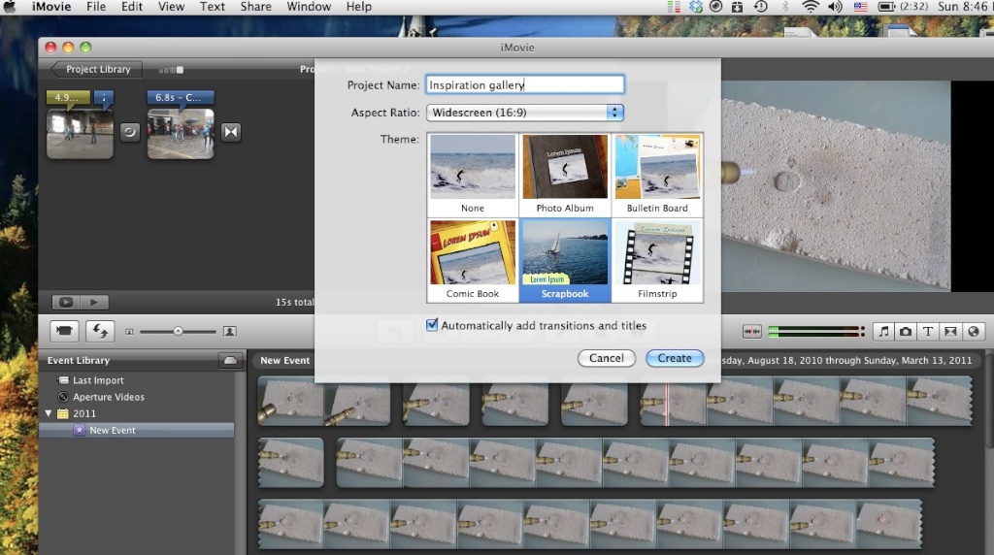Click the transition icon between project clips
Screen dimensions: 994x555
click(x=130, y=132)
